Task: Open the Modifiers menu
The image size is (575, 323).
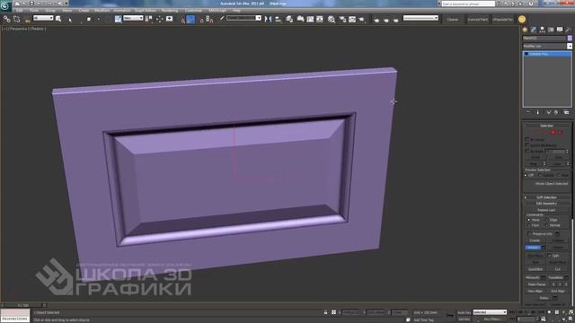Action: pyautogui.click(x=102, y=10)
